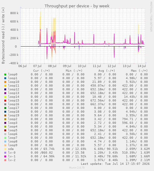Screen dimensions: 154x171
Task: Click the loop16 gray legend swatch
Action: [5, 104]
